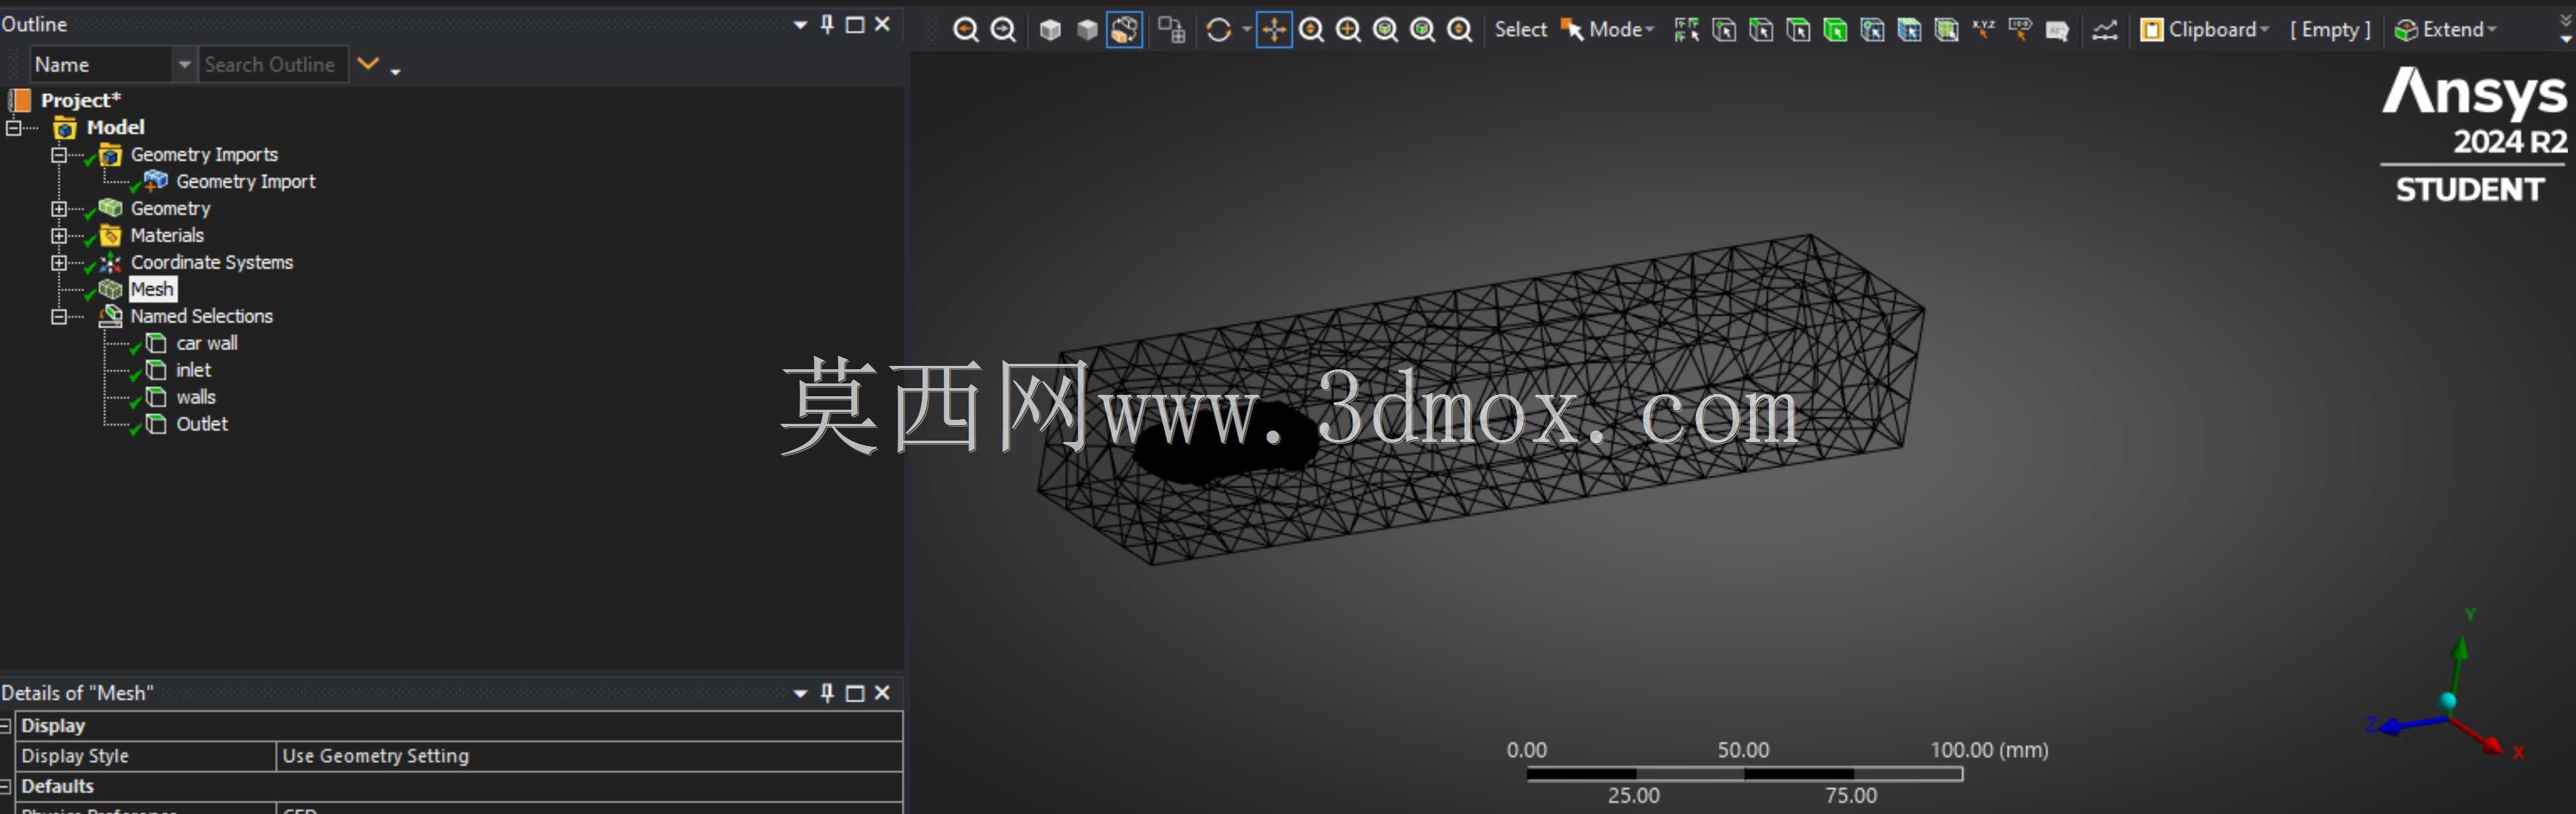The image size is (2576, 814).
Task: Open the Rotate tool dropdown arrow
Action: point(1246,30)
